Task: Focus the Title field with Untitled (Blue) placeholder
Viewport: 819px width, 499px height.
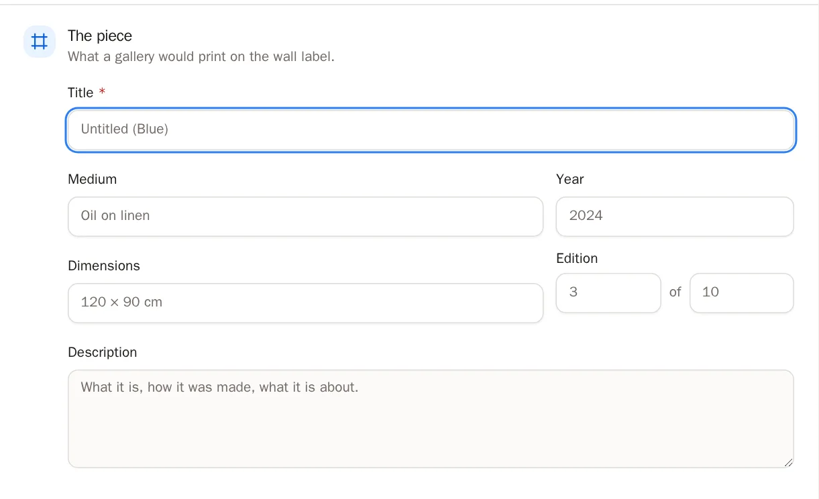Action: 431,130
